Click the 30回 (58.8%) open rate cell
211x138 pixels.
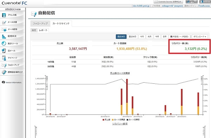coord(107,62)
